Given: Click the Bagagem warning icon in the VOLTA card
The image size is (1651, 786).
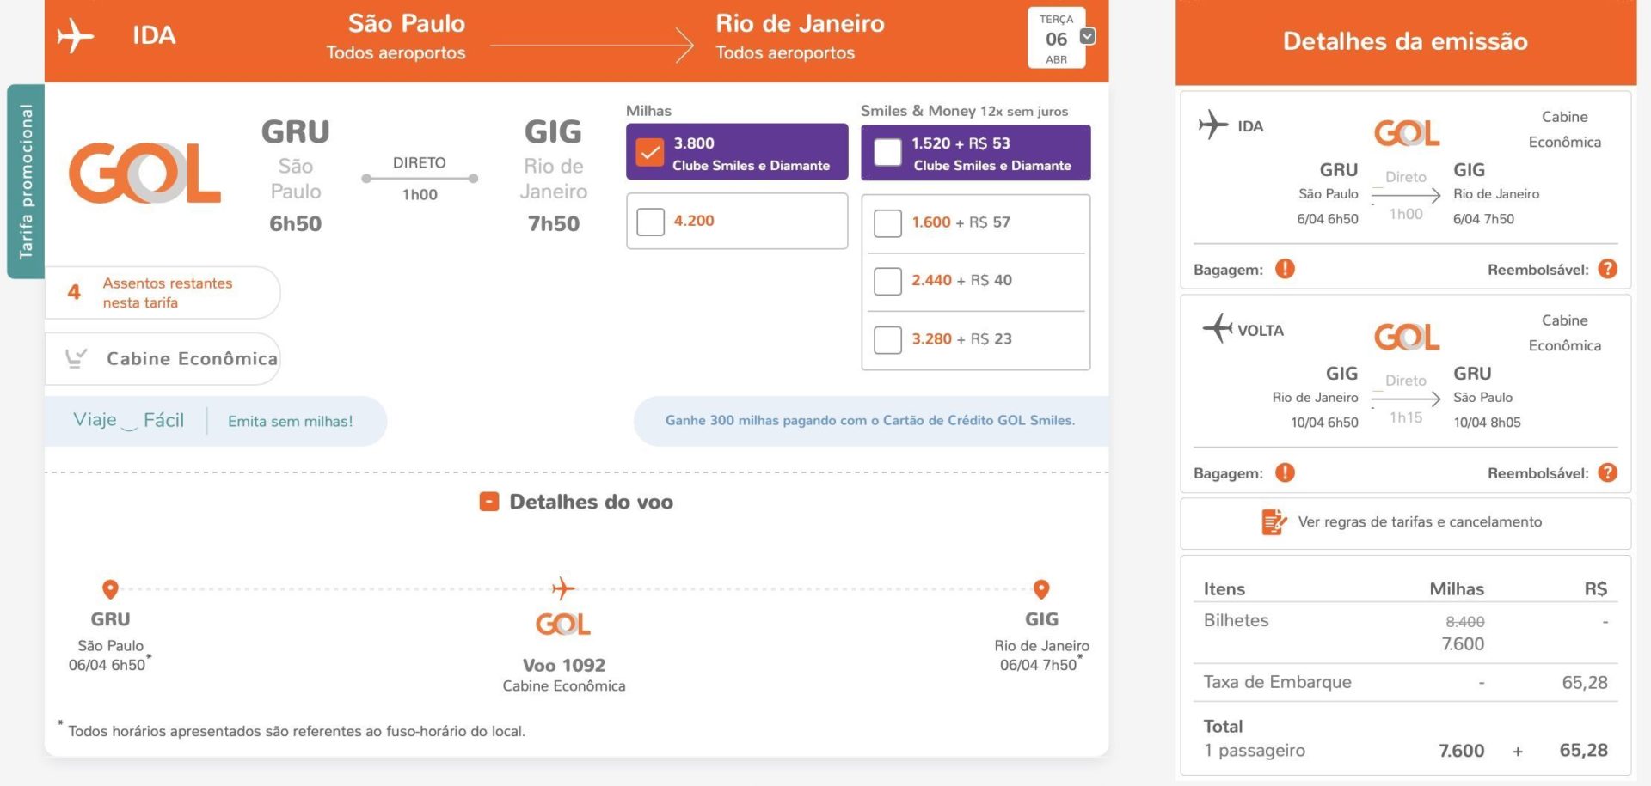Looking at the screenshot, I should click(x=1285, y=472).
